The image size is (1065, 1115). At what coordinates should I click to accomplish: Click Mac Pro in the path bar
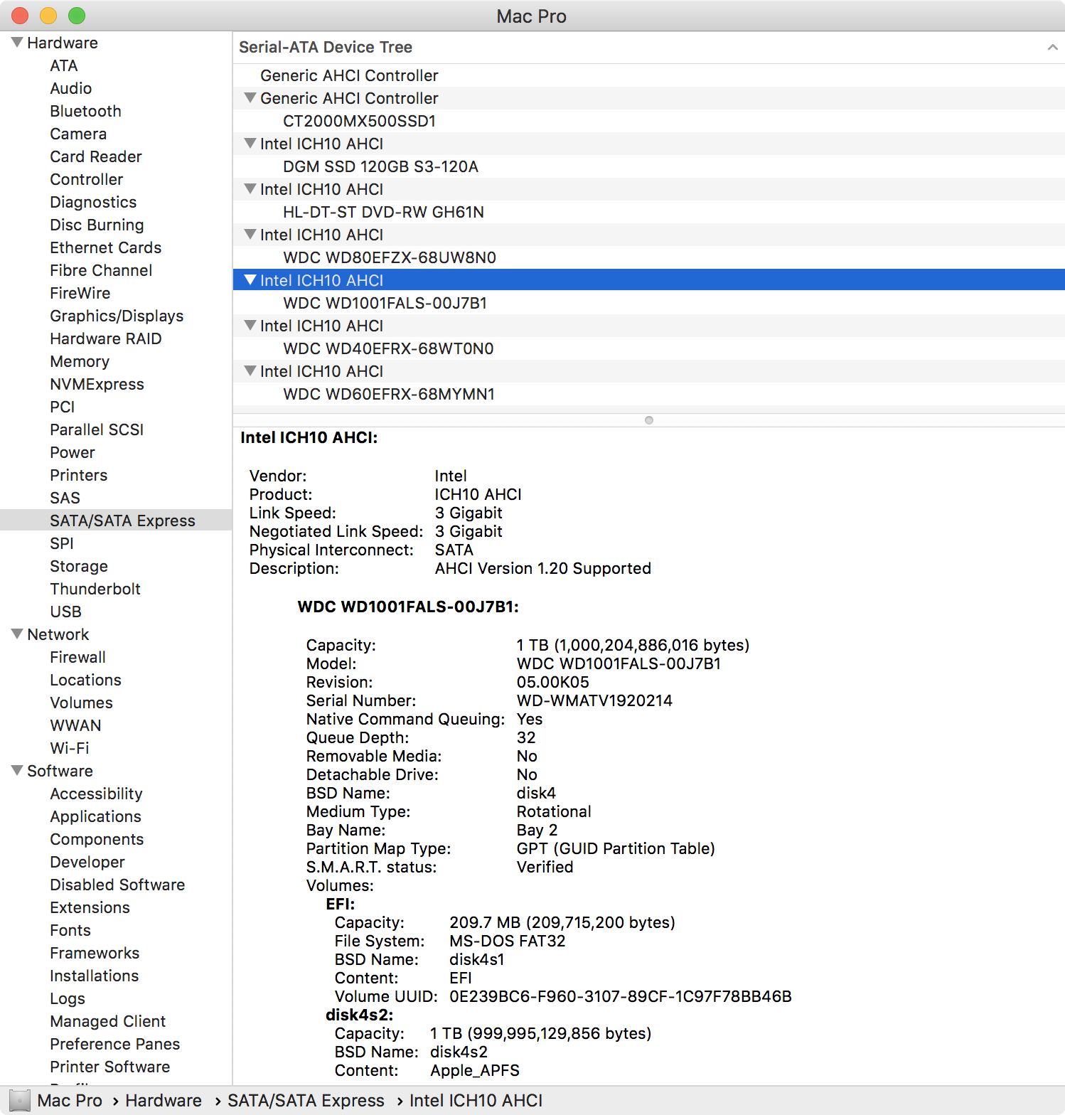[70, 1101]
